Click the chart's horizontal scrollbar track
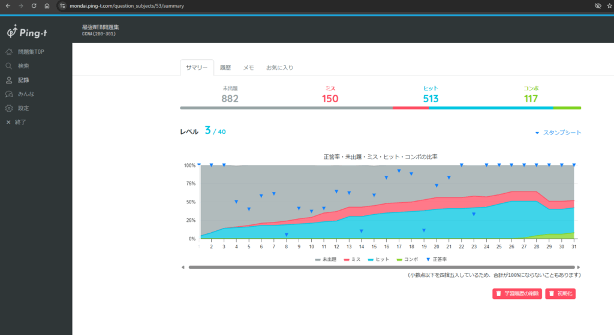The image size is (614, 335). click(x=381, y=267)
